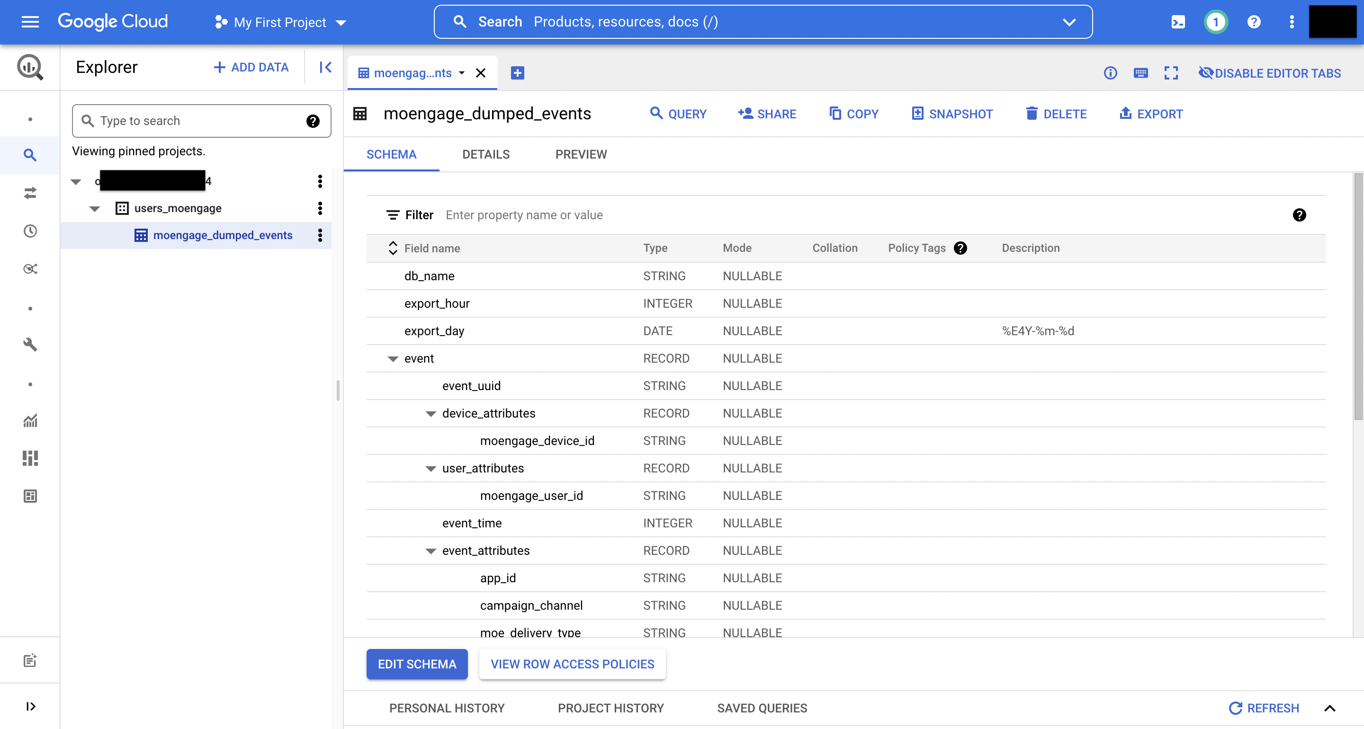Open the main navigation hamburger menu
Screen dimensions: 1364x729
[x=30, y=22]
